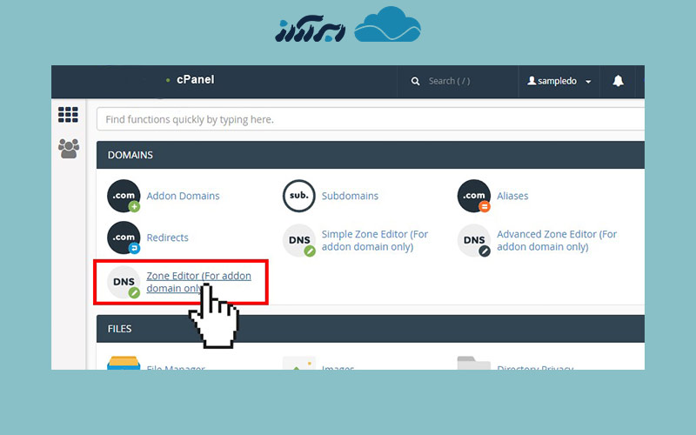Open the Addon Domains link
The height and width of the screenshot is (435, 696).
point(183,197)
